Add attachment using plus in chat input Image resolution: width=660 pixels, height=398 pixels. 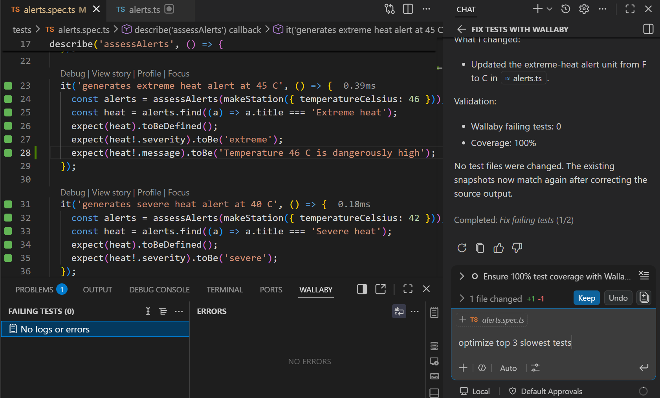point(463,368)
